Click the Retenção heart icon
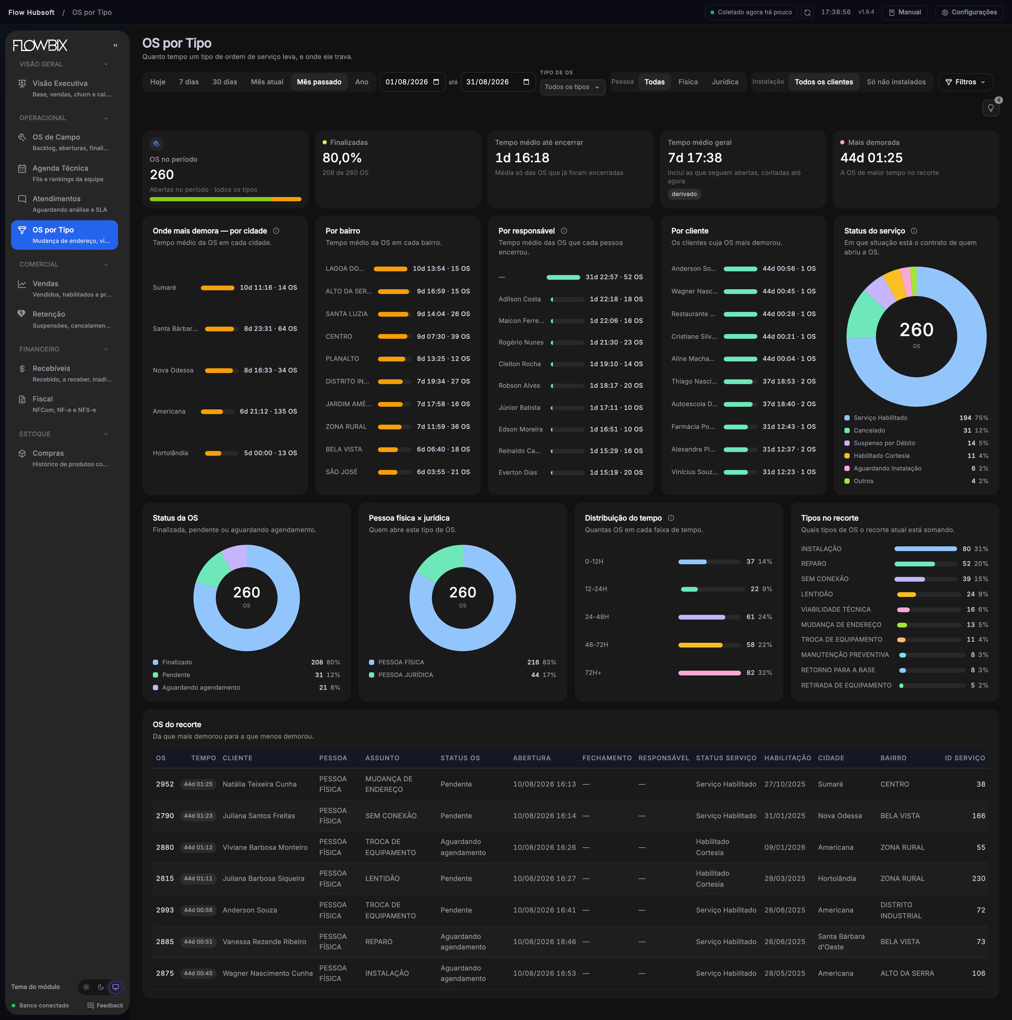This screenshot has height=1020, width=1012. [22, 313]
